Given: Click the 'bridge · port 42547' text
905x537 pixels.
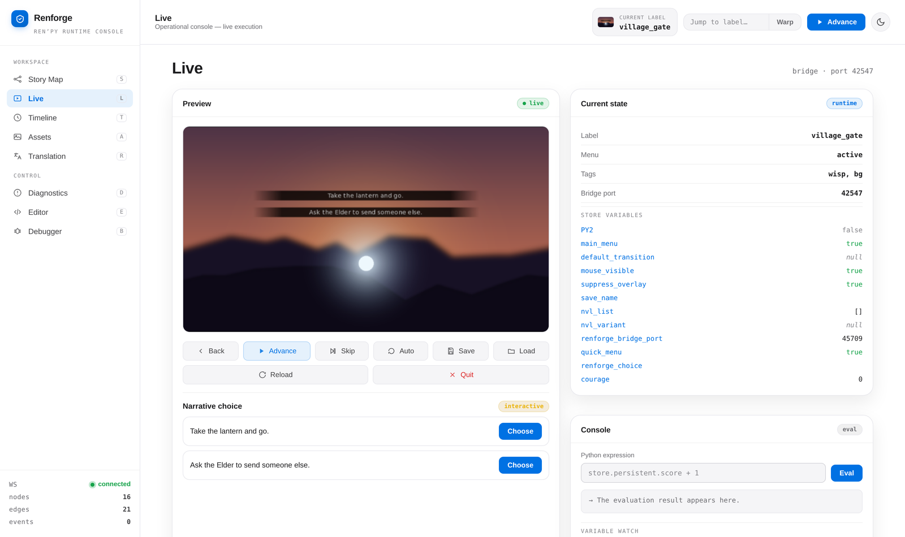Looking at the screenshot, I should (x=833, y=71).
